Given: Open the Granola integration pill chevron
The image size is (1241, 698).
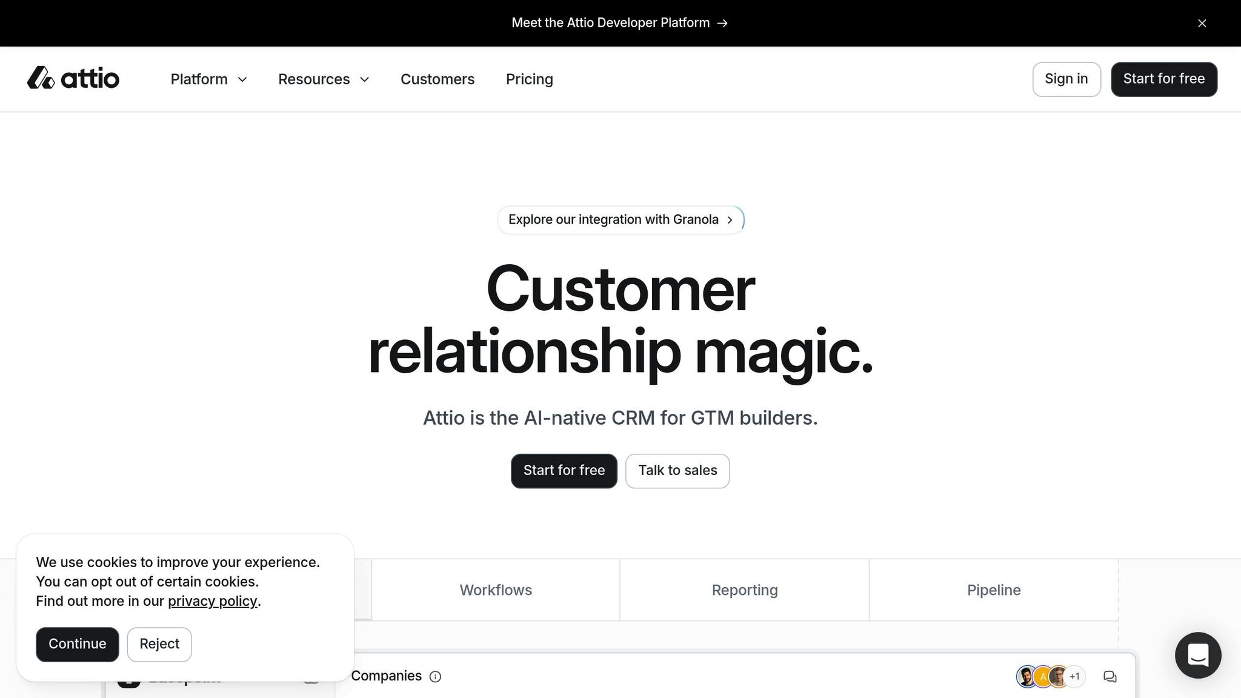Looking at the screenshot, I should point(730,220).
